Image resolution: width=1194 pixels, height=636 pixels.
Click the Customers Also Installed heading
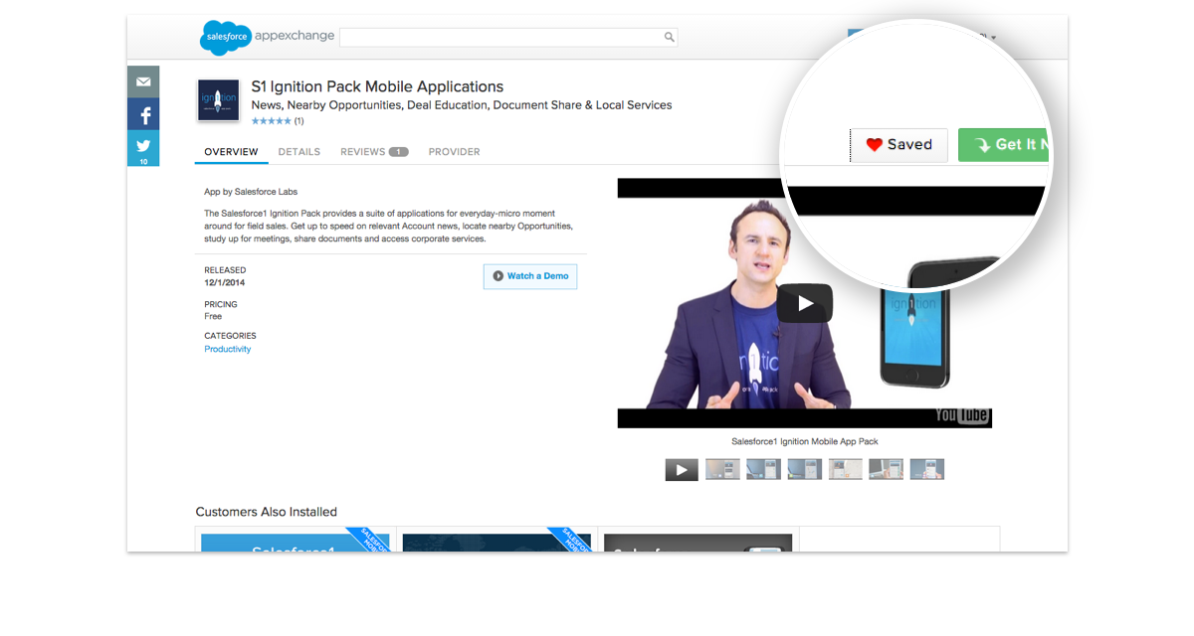pyautogui.click(x=266, y=512)
